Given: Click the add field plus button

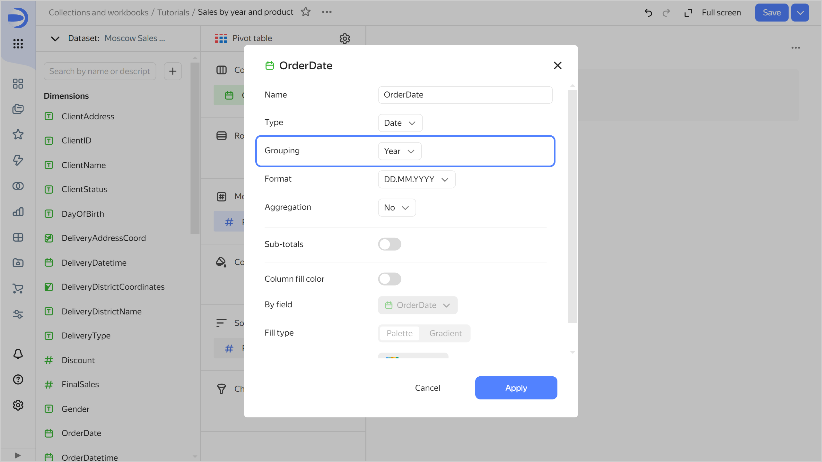Looking at the screenshot, I should 173,71.
